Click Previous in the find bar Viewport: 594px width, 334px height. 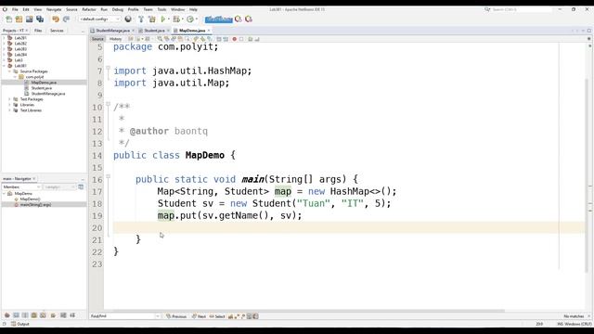point(176,316)
